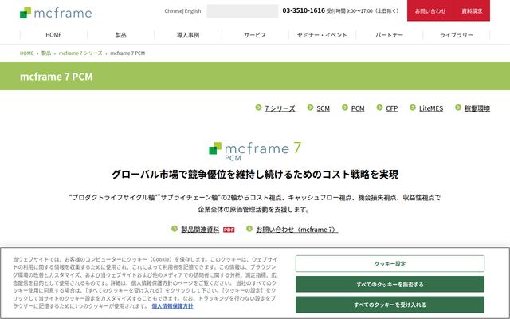
Task: Go to mcframe 7 シリーズ breadcrumb
Action: (x=80, y=53)
